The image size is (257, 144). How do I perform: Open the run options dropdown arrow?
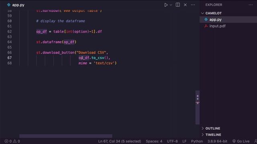[x=171, y=5]
